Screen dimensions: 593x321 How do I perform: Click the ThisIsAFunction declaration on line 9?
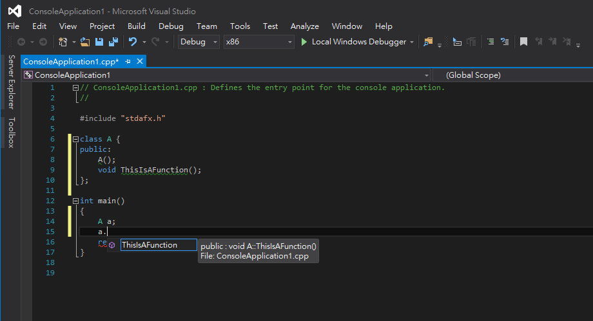coord(154,170)
